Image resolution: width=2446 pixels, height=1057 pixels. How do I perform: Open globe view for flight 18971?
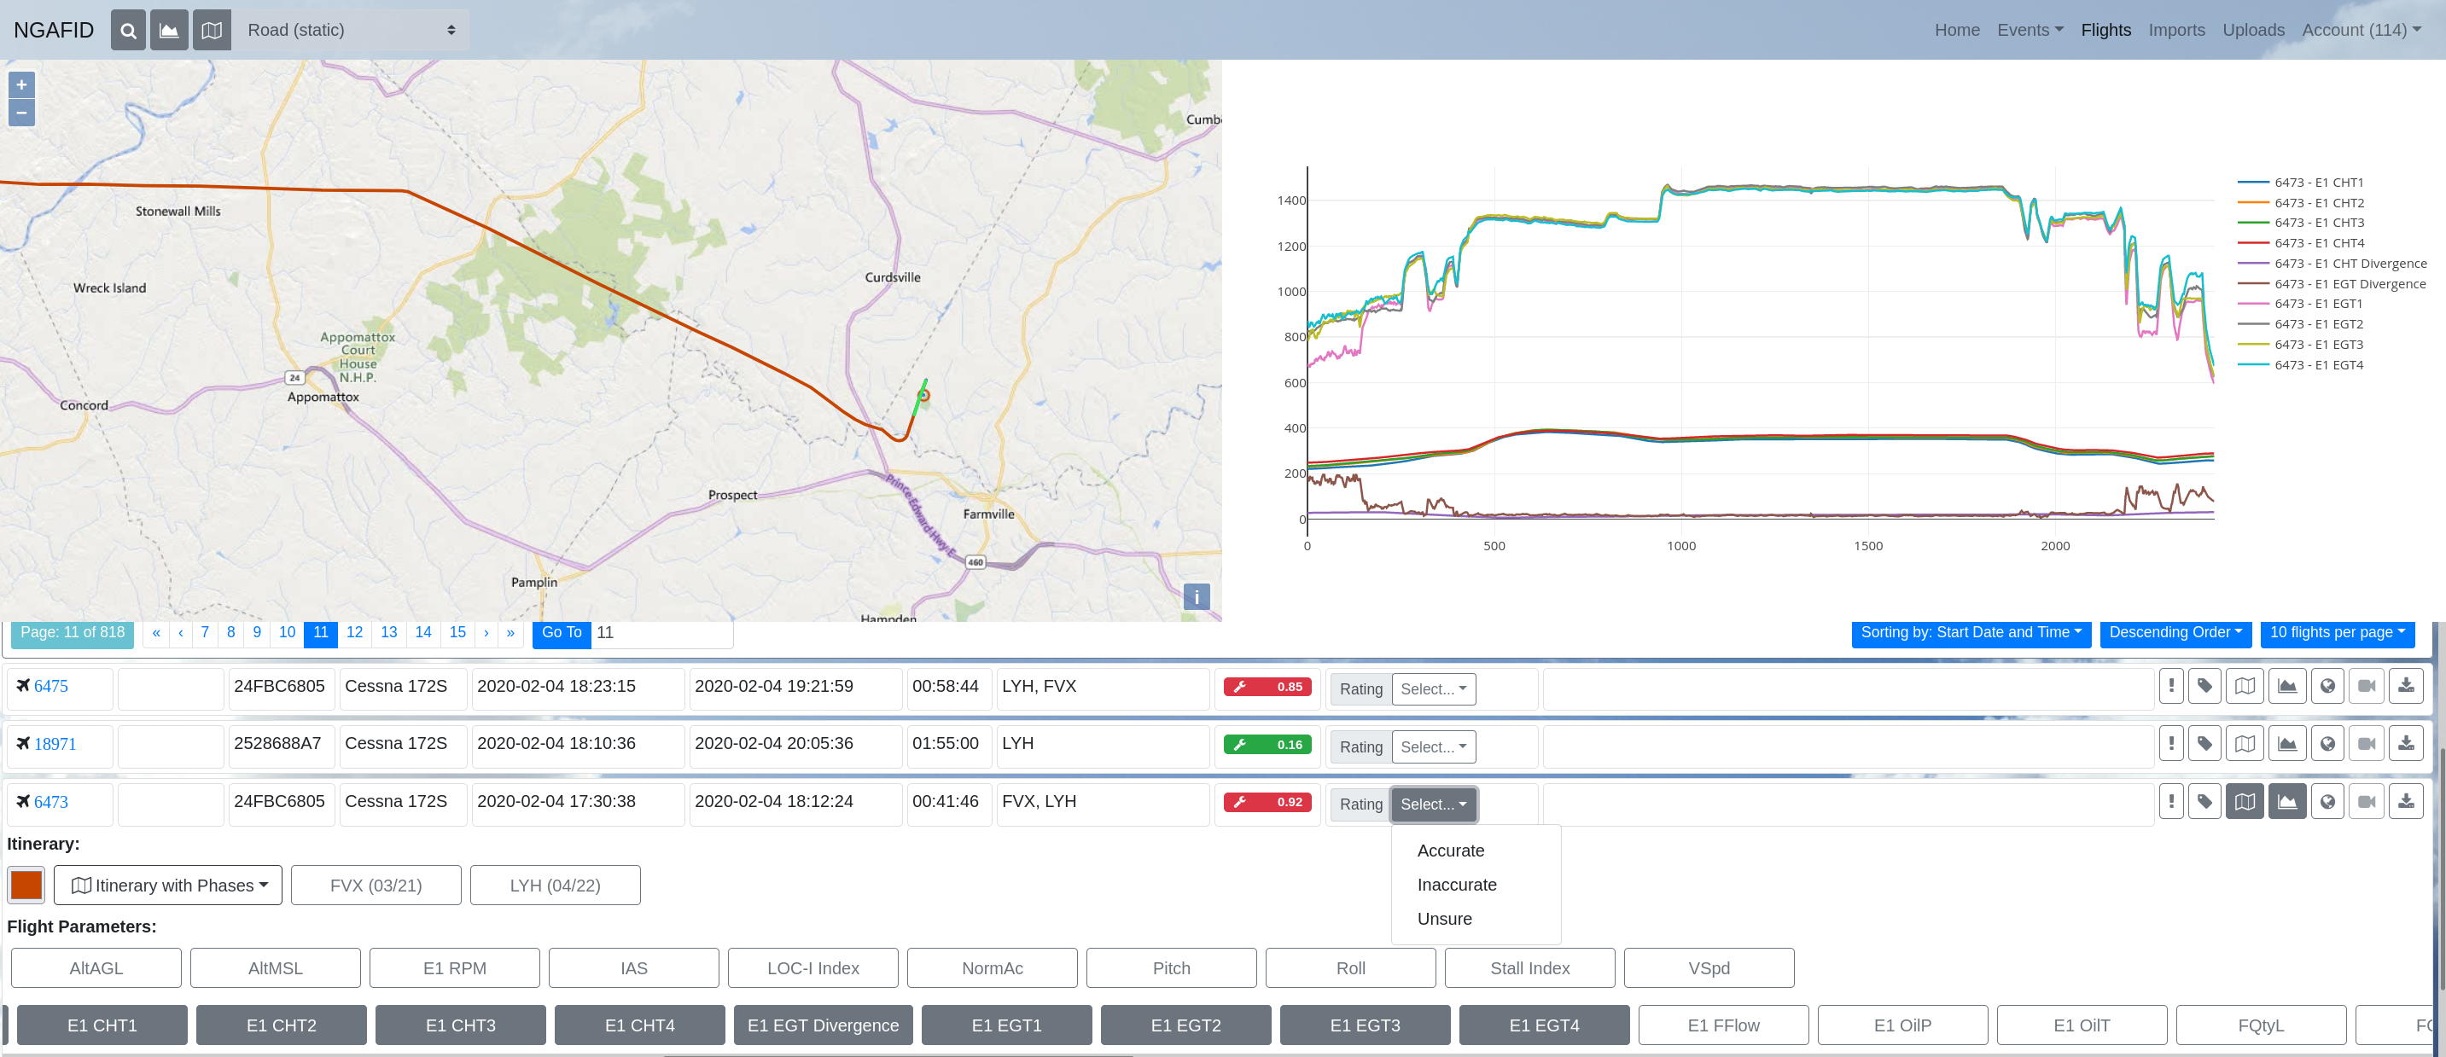[2327, 744]
